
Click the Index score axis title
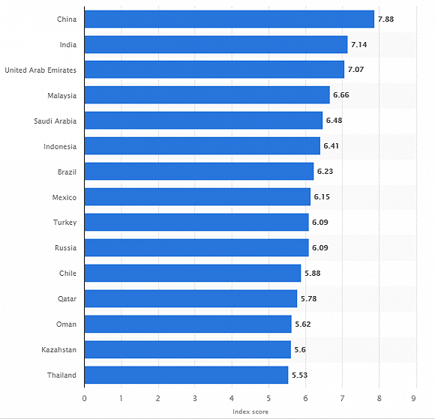(x=250, y=412)
